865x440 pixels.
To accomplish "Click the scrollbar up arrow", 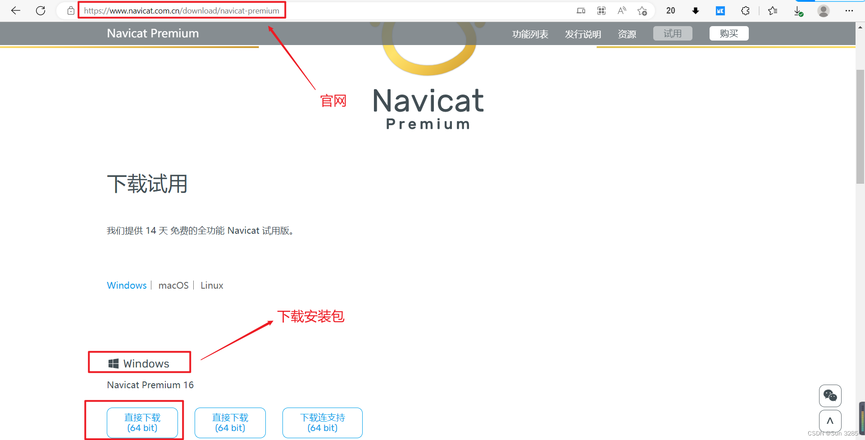I will click(x=860, y=27).
